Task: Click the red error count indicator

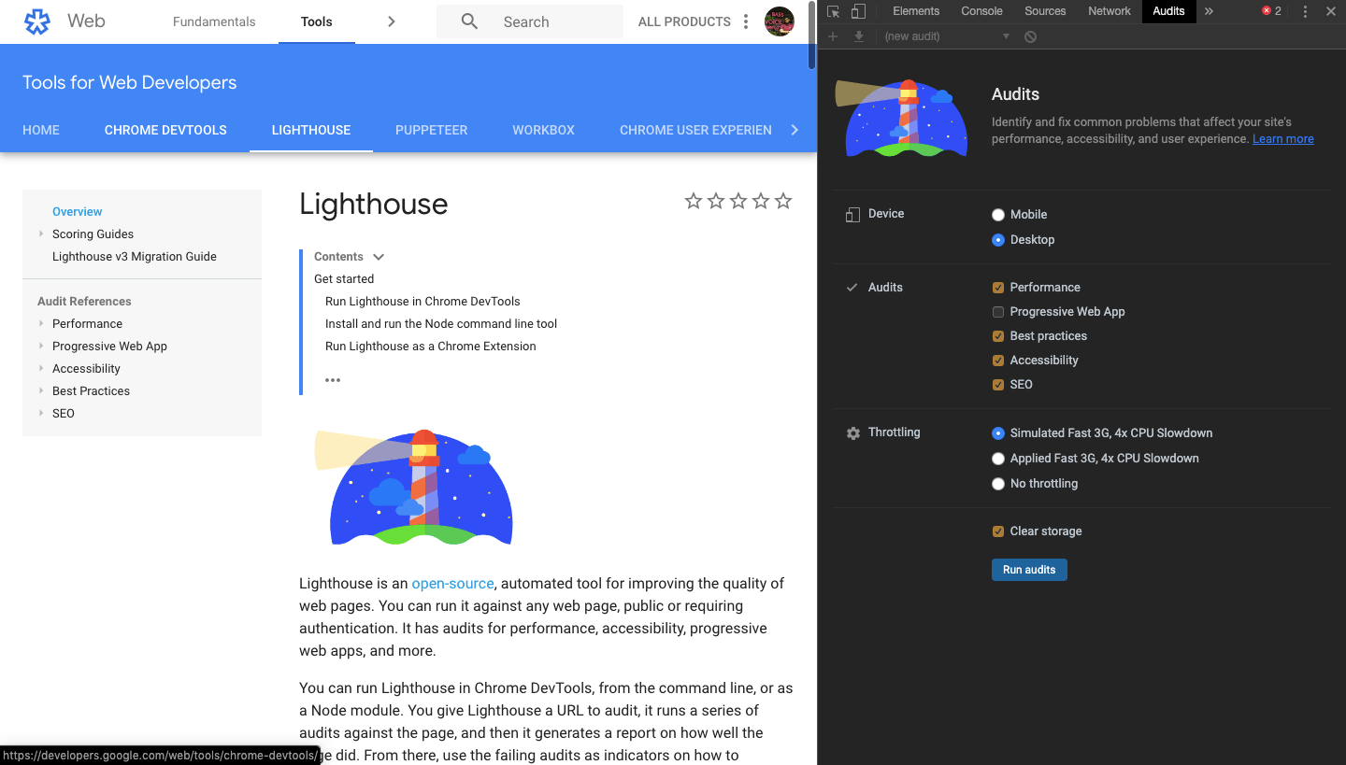Action: coord(1271,11)
